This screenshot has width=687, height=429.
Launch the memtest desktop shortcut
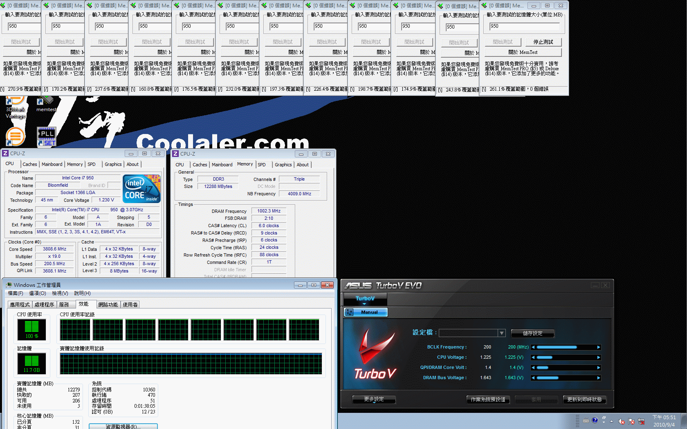(x=46, y=104)
